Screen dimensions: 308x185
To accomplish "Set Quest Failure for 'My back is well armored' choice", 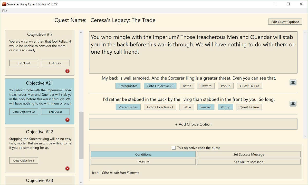I will [x=249, y=86].
